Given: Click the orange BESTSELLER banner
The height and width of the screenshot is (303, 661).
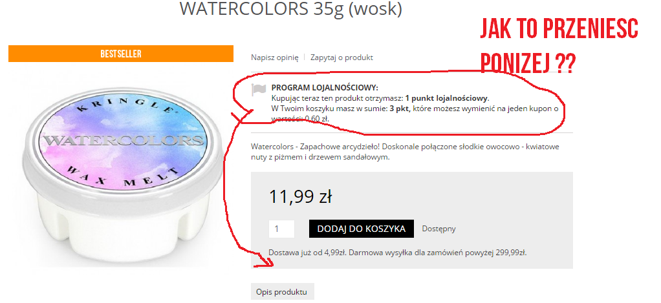Looking at the screenshot, I should click(x=121, y=54).
